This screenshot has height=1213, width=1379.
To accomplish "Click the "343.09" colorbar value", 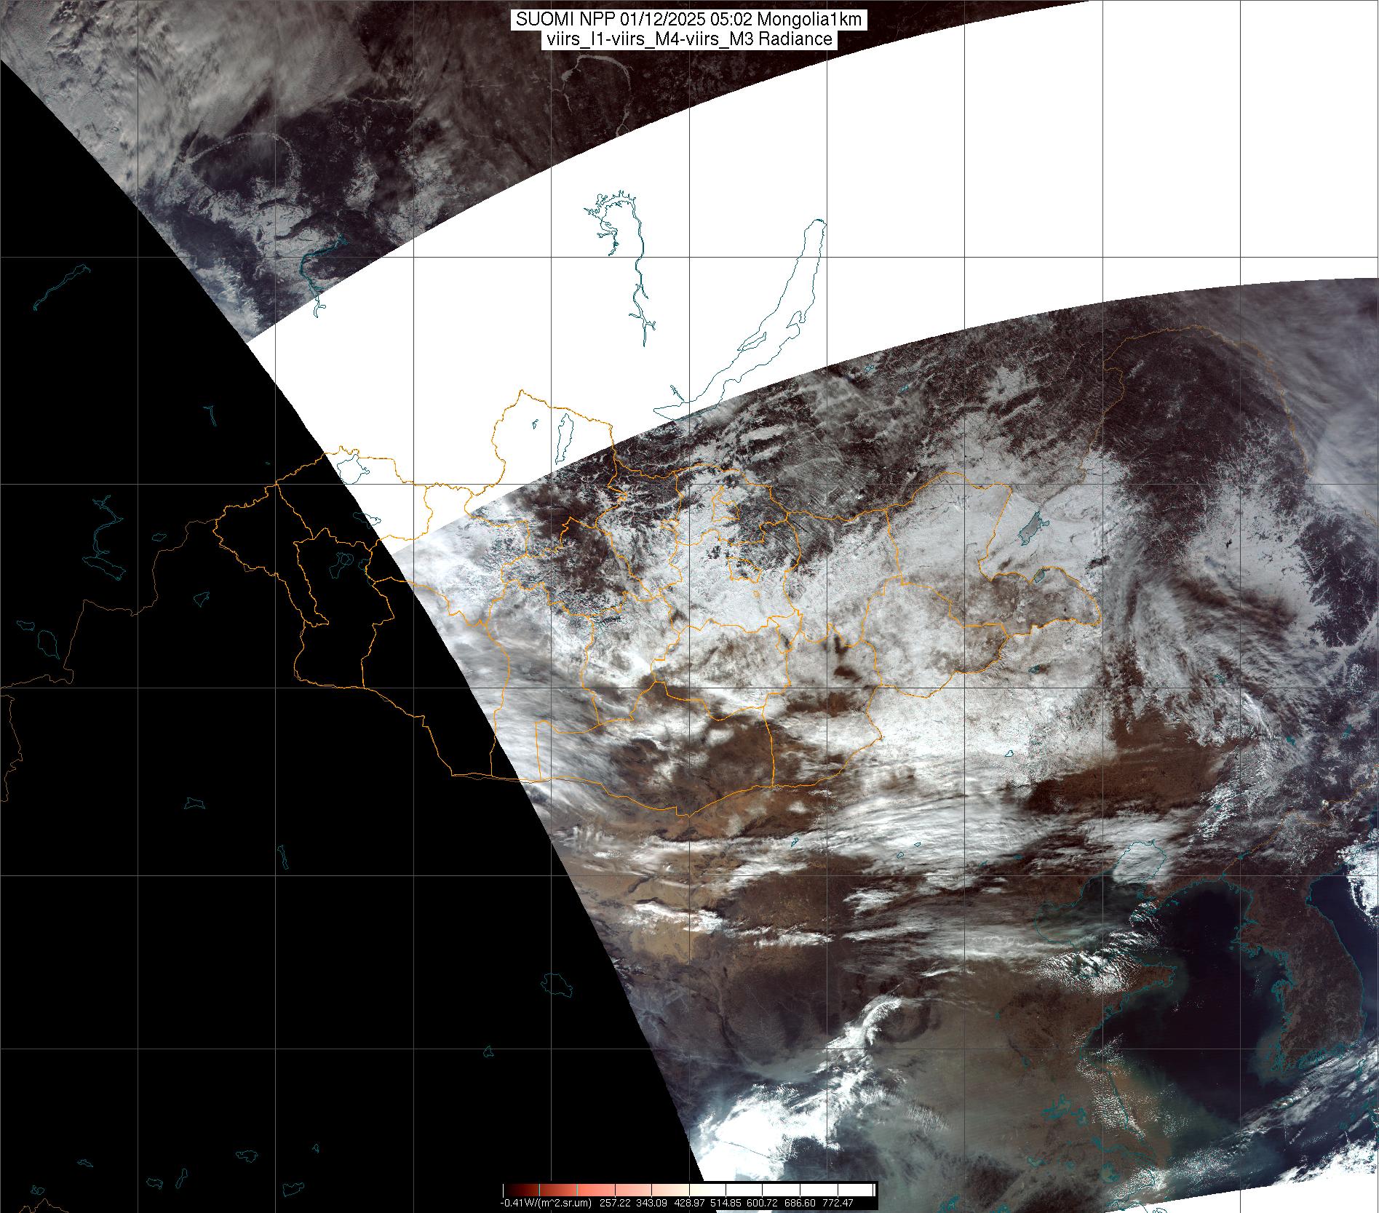I will [x=651, y=1203].
